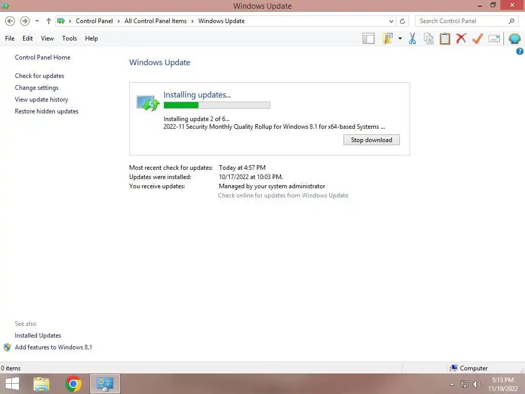Viewport: 525px width, 394px height.
Task: Click the Windows Update page heading
Action: click(160, 63)
